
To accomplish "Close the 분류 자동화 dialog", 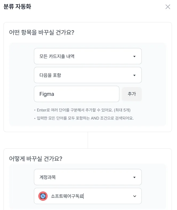I will click(168, 7).
